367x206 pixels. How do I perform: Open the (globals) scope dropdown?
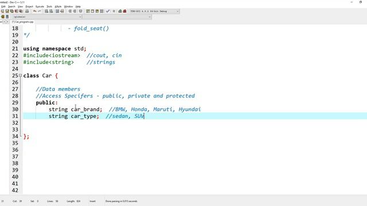47,17
